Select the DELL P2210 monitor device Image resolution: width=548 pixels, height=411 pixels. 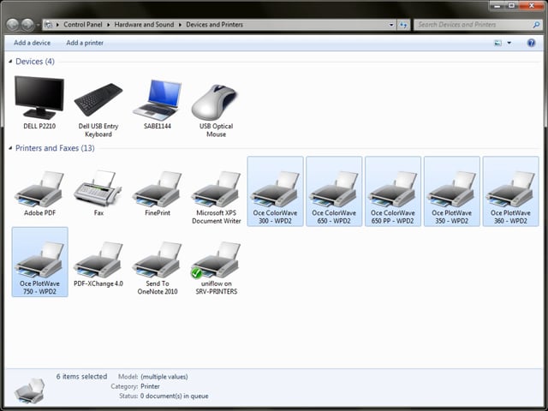click(x=39, y=103)
